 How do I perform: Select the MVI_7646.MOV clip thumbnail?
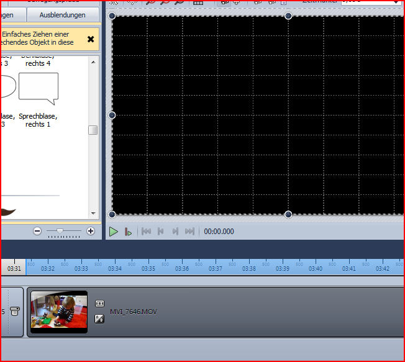coord(59,312)
